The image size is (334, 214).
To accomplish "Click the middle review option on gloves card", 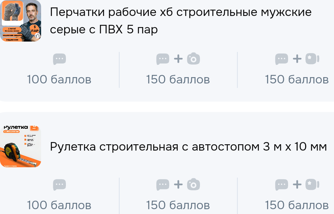I will coord(178,70).
